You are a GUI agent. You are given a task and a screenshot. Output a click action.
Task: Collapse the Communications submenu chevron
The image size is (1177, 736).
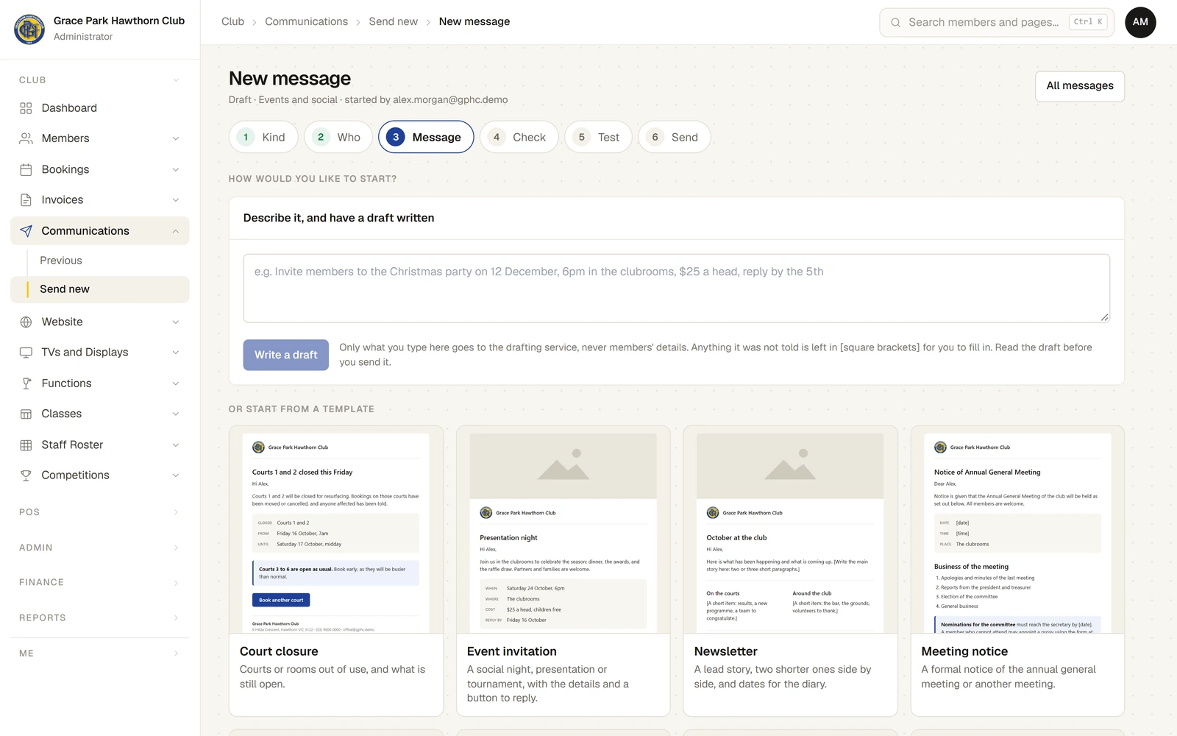point(176,231)
